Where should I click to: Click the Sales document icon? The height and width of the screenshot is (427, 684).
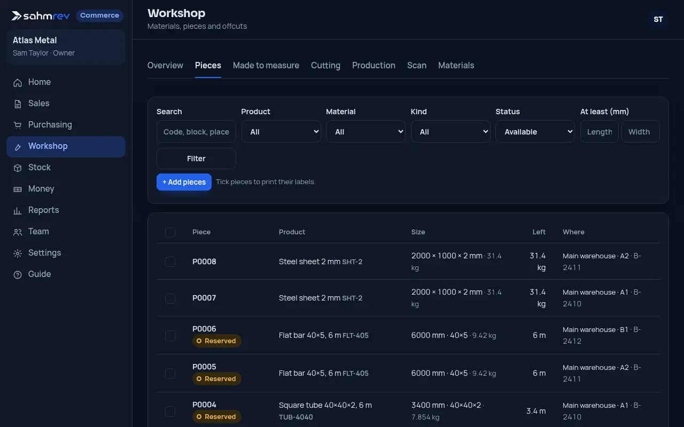point(18,104)
